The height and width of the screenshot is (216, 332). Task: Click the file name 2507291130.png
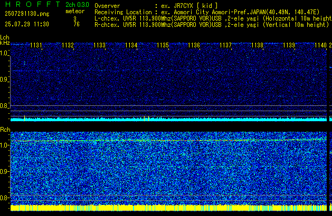click(27, 14)
